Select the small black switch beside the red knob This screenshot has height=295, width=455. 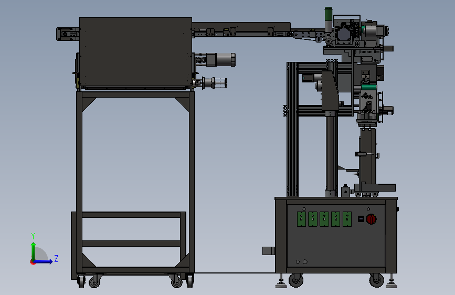click(x=361, y=219)
